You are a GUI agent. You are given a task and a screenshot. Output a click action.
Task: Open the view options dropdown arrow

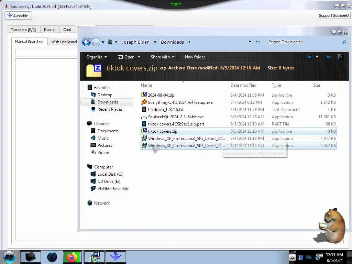click(317, 57)
